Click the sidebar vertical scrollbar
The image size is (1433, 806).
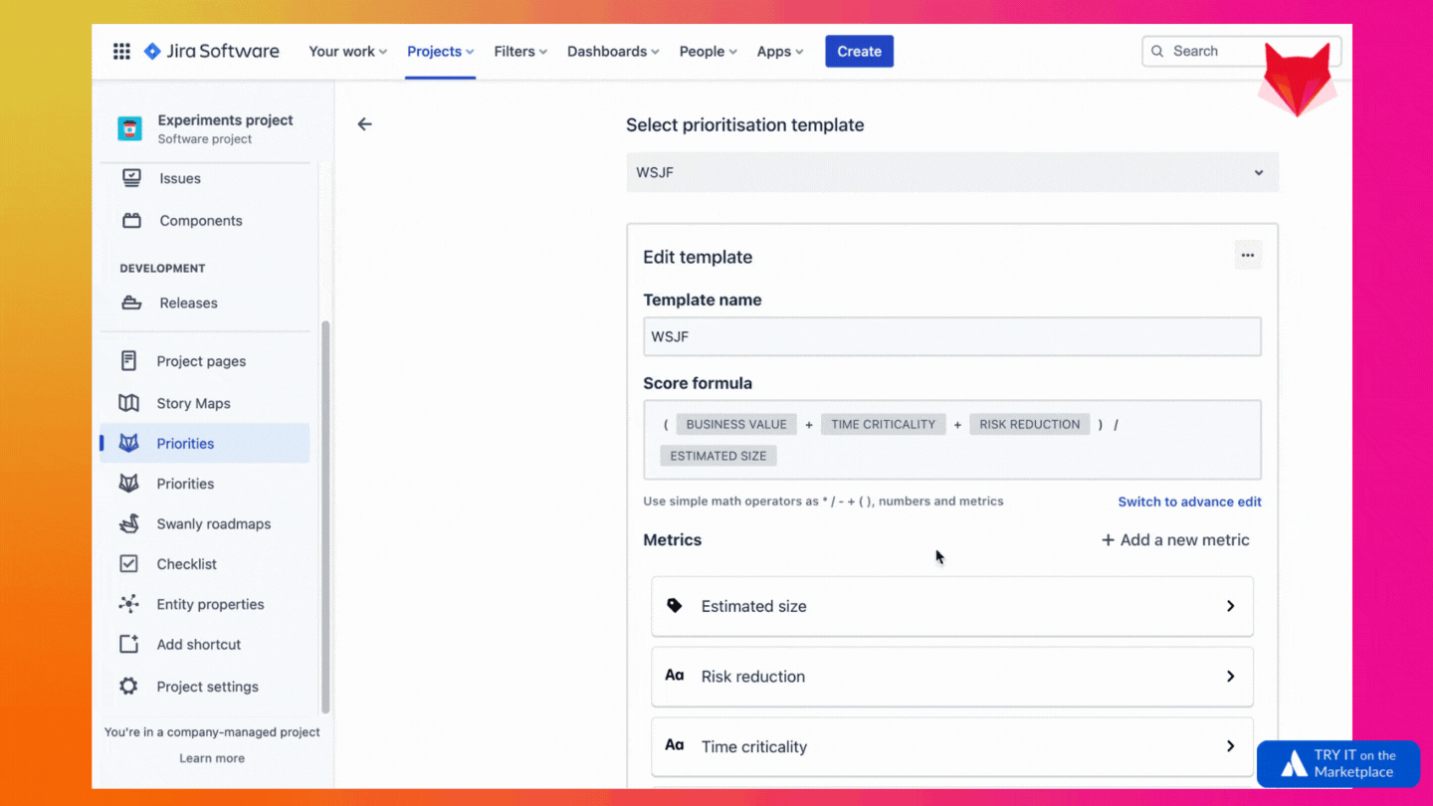click(x=324, y=517)
